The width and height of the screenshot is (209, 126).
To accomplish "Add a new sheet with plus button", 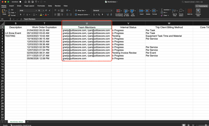I will [x=28, y=122].
